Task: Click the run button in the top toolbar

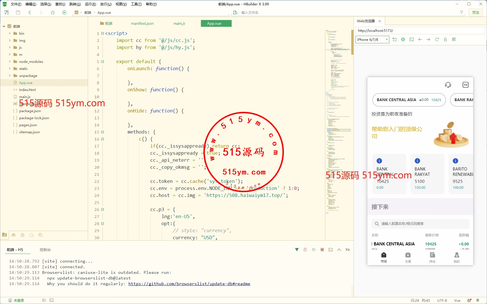Action: point(64,12)
